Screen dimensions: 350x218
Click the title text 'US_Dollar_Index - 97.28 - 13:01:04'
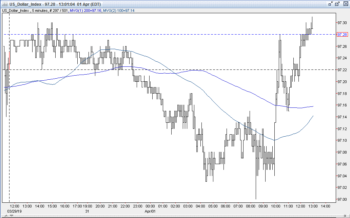pos(42,4)
